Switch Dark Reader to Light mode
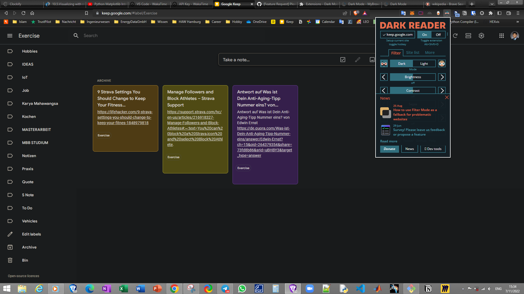 pos(424,63)
